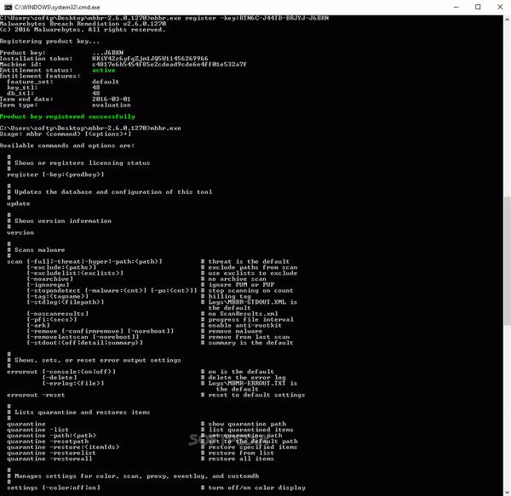Click the term type 'evaluation' value

pyautogui.click(x=111, y=105)
